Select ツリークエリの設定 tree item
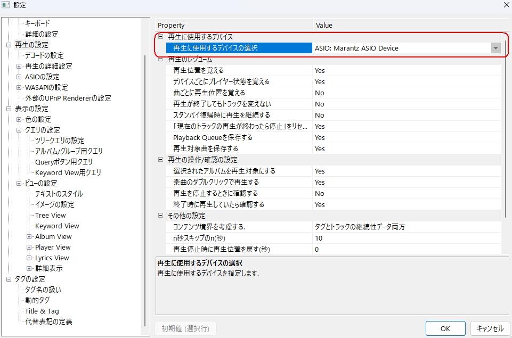The image size is (512, 338). coord(60,141)
